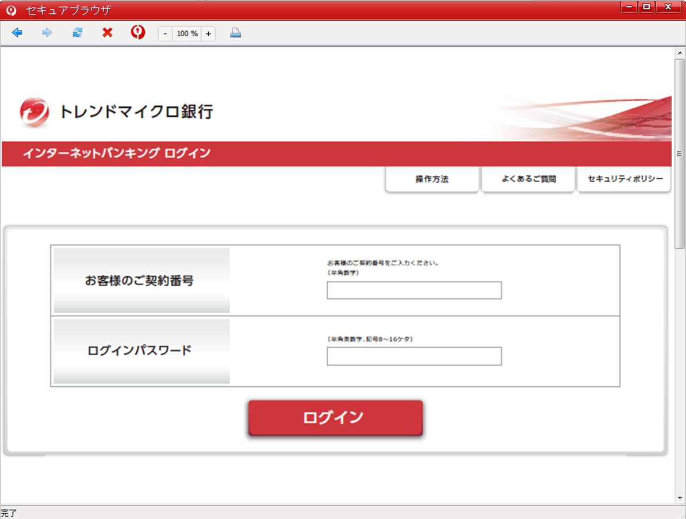Click the Forward arrow icon
The height and width of the screenshot is (519, 686).
coord(47,33)
